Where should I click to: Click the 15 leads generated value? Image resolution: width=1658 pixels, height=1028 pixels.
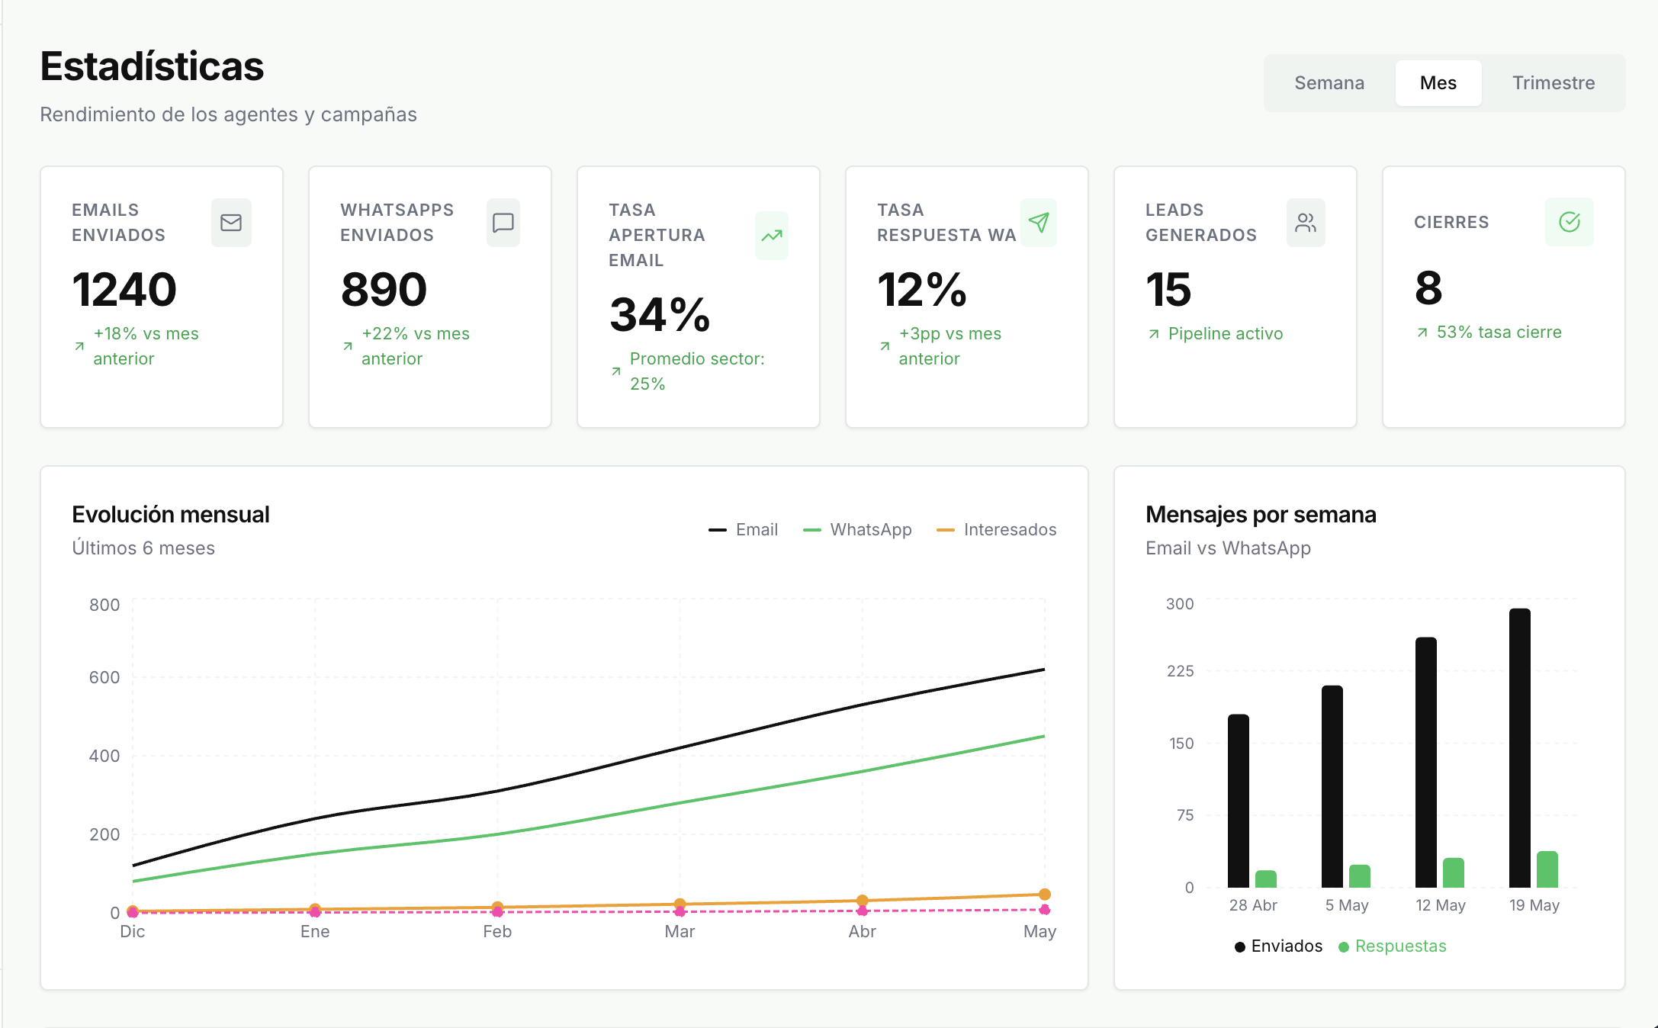point(1168,290)
